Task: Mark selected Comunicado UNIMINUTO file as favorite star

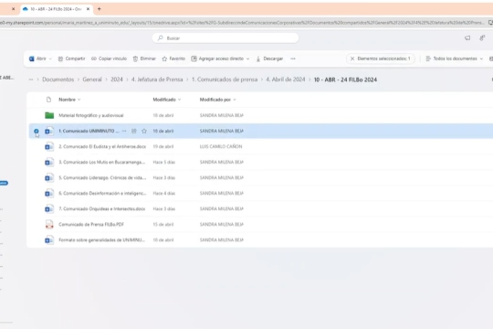Action: pyautogui.click(x=144, y=131)
